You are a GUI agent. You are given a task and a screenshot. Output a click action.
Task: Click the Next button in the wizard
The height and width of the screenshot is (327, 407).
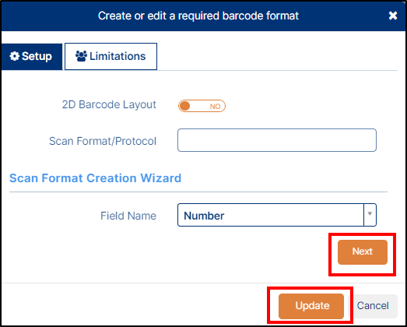(363, 252)
